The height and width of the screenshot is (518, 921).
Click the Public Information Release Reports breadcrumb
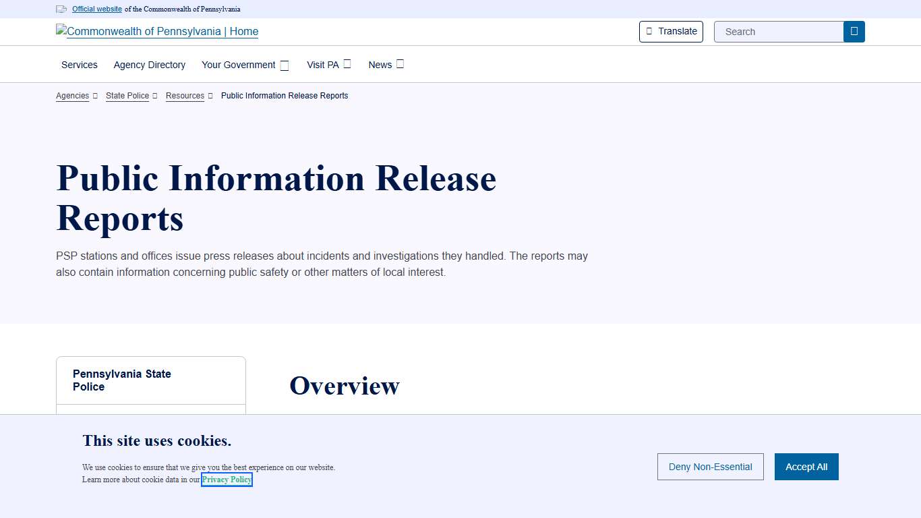click(285, 96)
